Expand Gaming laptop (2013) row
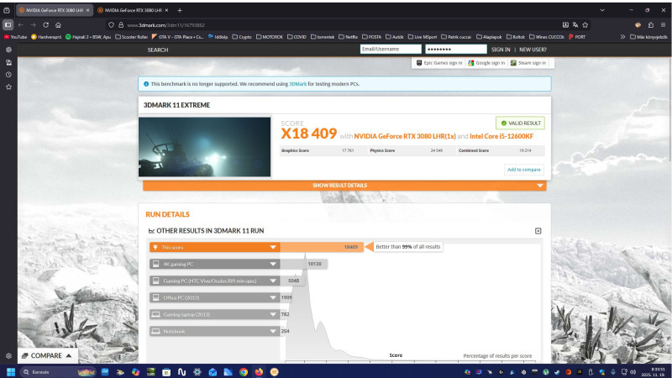Screen dimensions: 672x378 click(x=272, y=314)
